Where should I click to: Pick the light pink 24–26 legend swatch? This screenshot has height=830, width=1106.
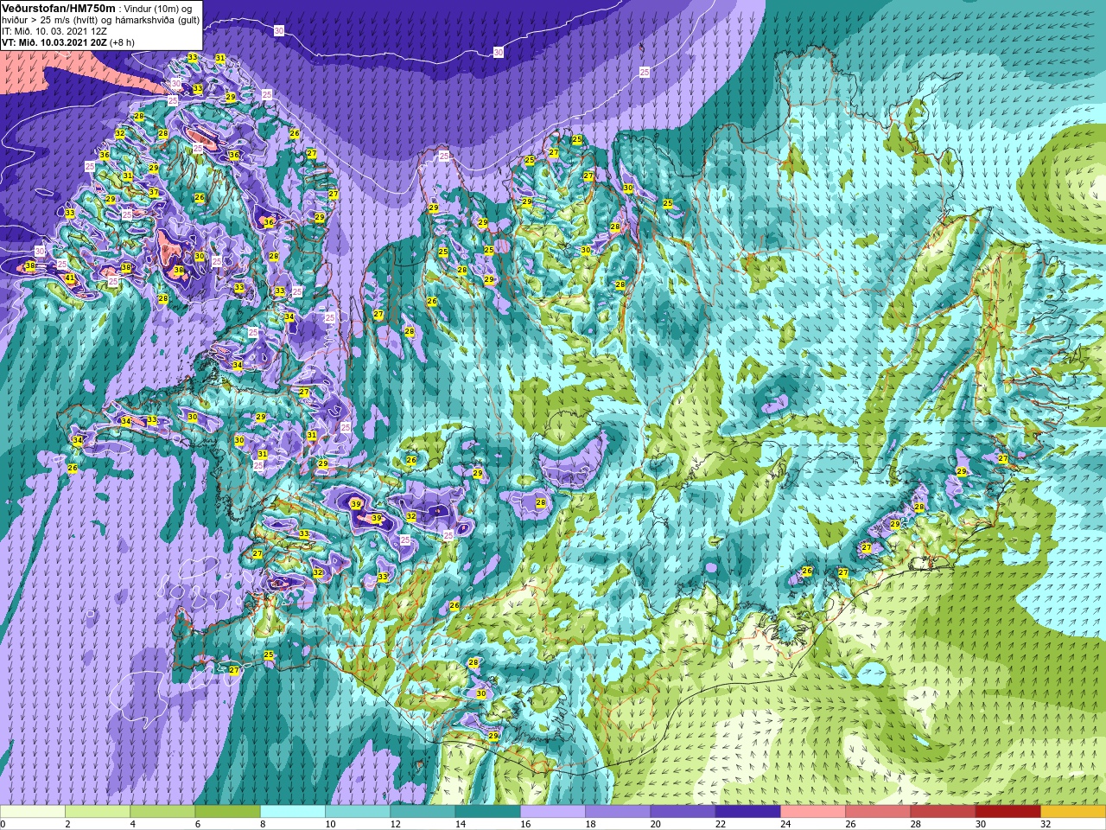point(813,812)
